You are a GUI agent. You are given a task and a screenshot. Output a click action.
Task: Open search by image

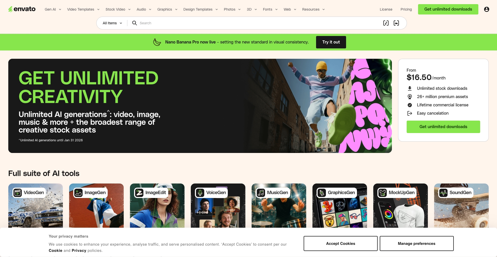[396, 23]
